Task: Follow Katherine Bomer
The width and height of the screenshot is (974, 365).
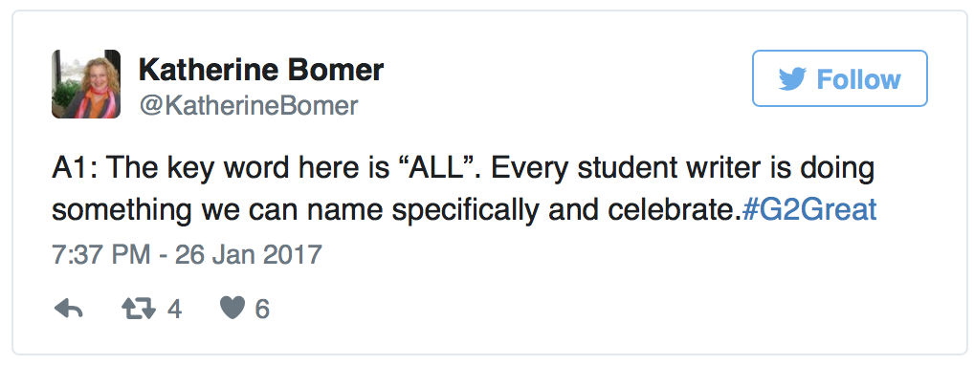Action: pos(840,78)
